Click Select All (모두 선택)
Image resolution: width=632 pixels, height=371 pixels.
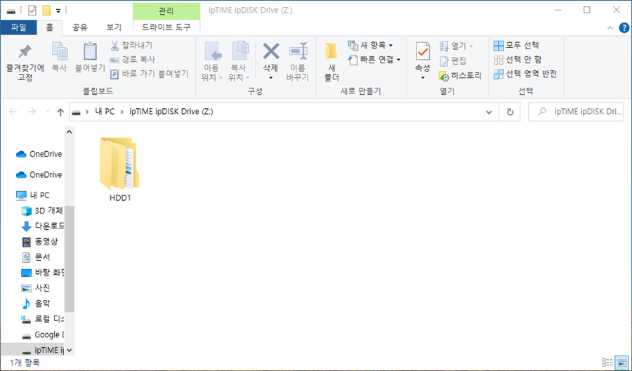[516, 46]
